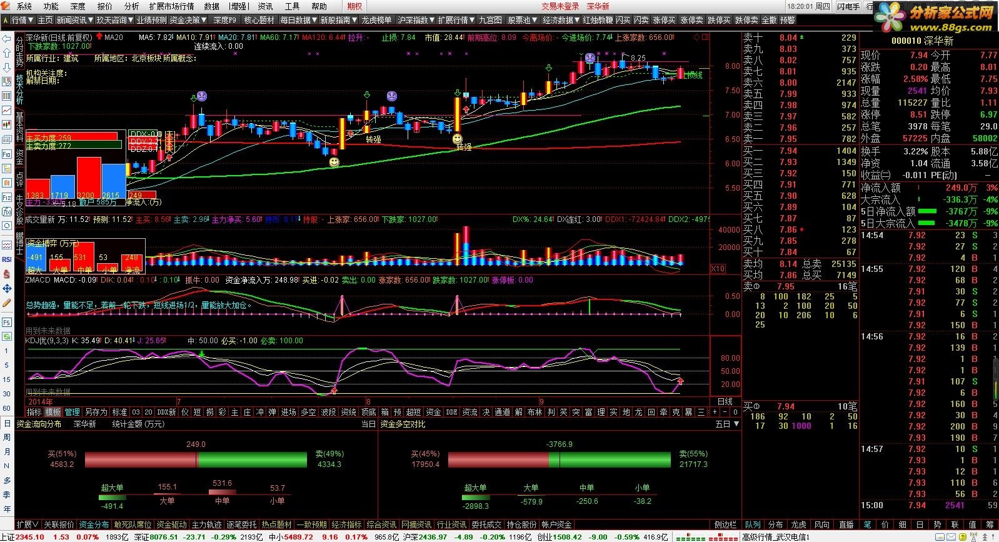
Task: Click the 闪电手 button
Action: [849, 6]
